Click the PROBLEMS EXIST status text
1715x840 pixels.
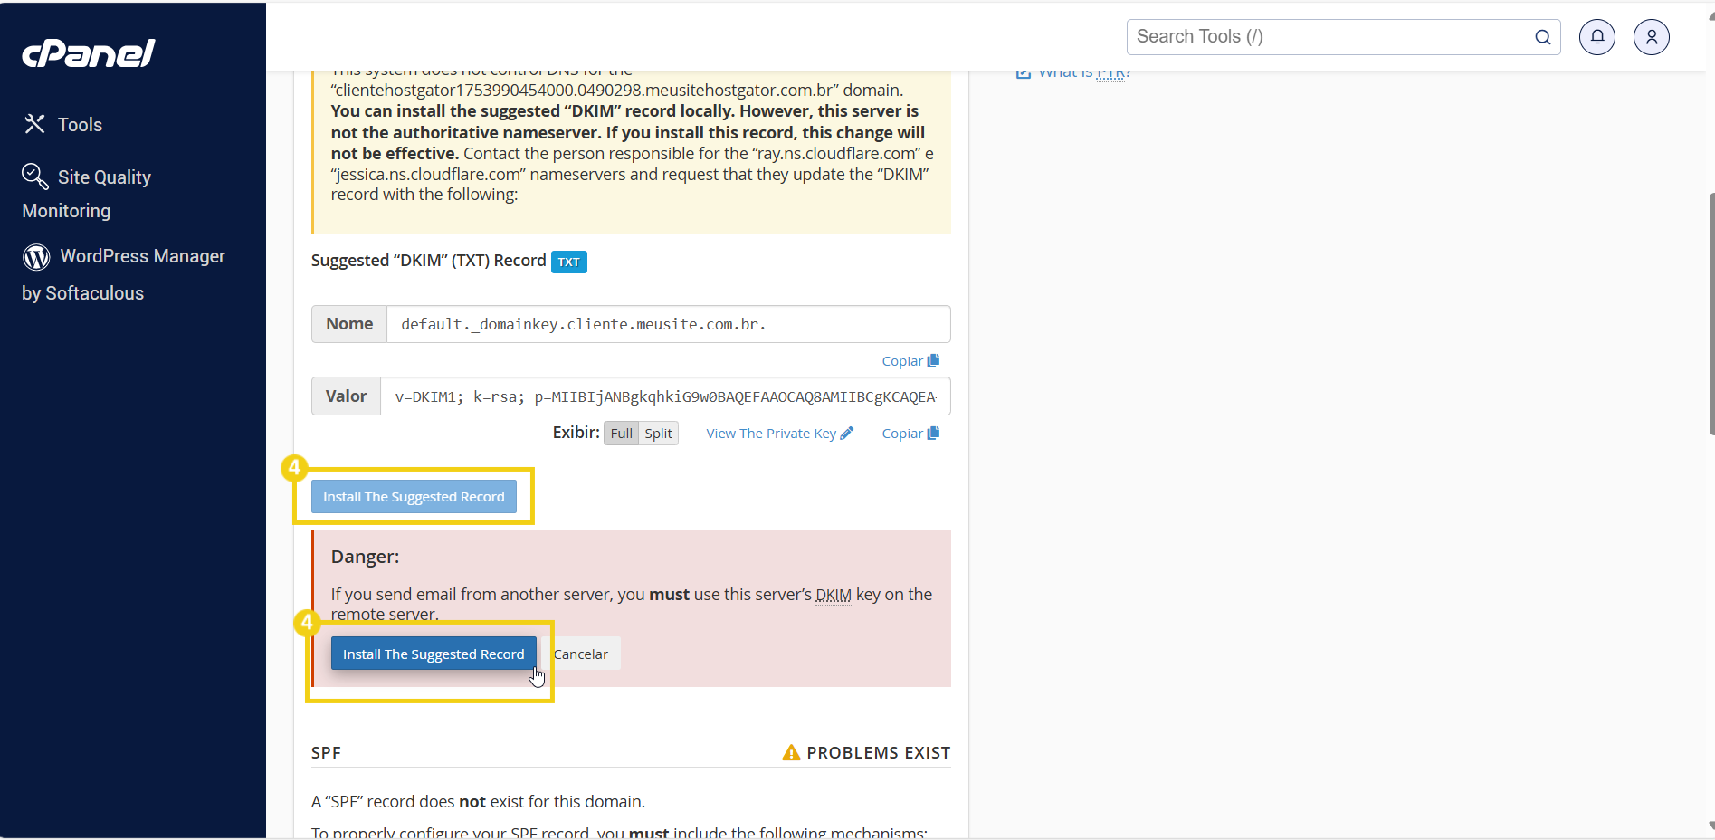click(x=878, y=753)
